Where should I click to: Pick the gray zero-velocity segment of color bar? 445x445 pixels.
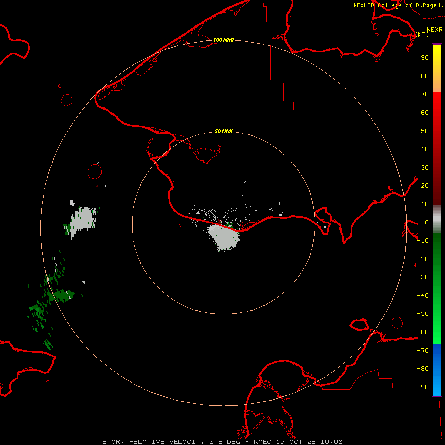click(437, 219)
